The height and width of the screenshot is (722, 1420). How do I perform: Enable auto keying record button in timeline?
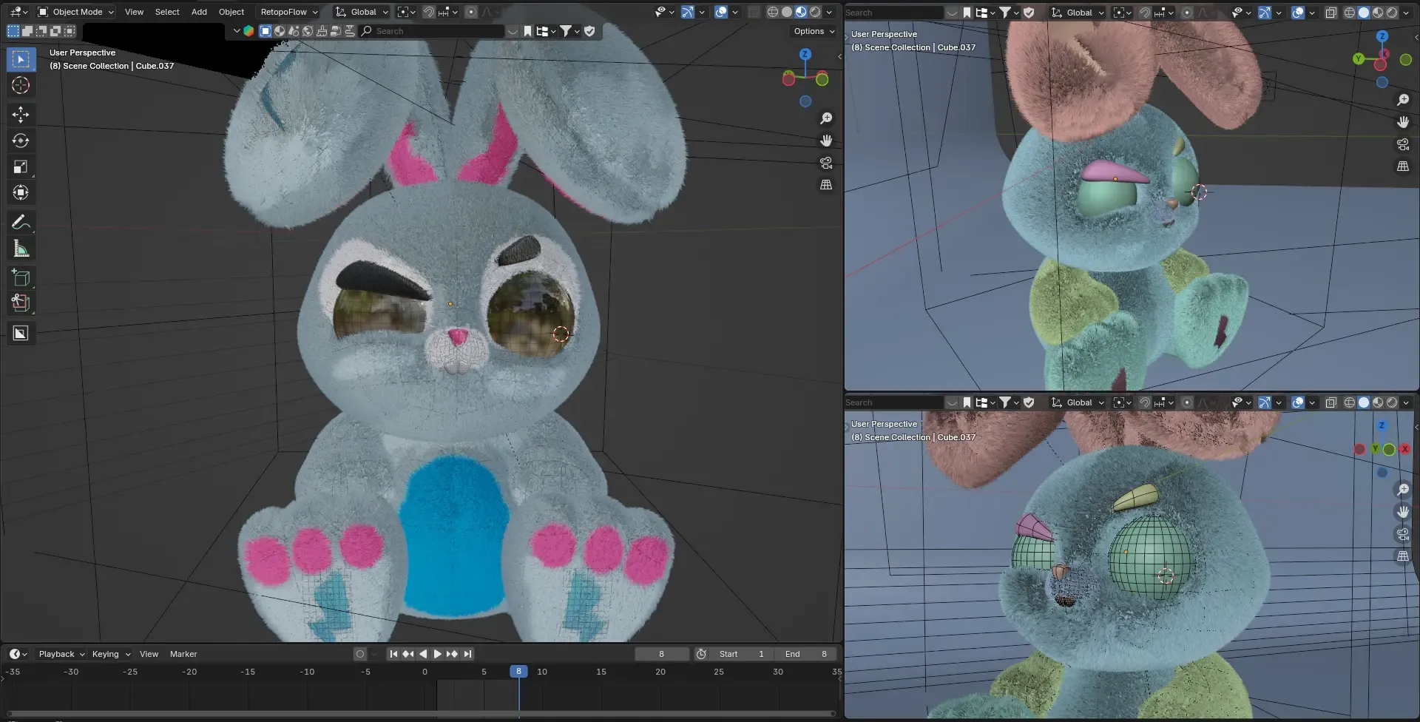click(360, 654)
